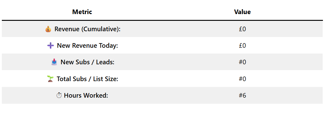The width and height of the screenshot is (326, 116).
Task: Click the Total Subs / List Size label
Action: tap(87, 79)
